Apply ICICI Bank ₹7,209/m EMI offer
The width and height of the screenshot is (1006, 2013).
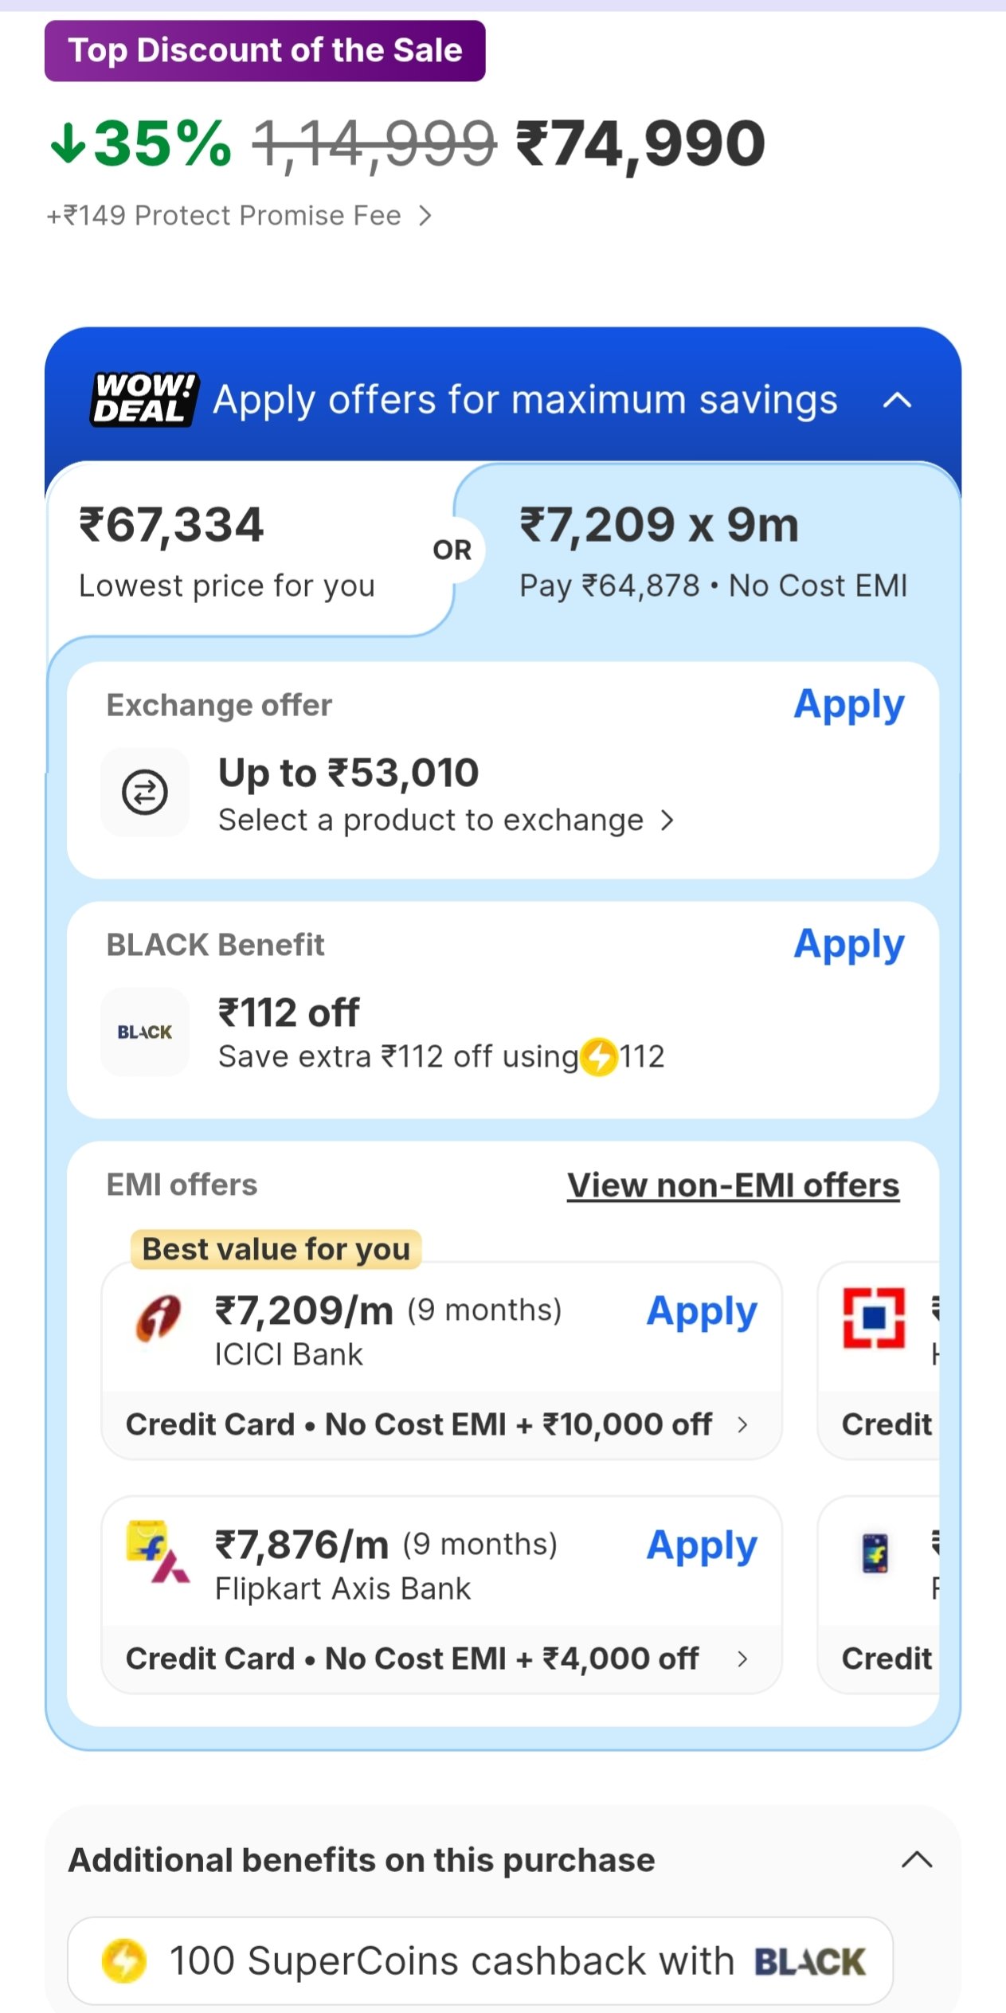pos(701,1312)
